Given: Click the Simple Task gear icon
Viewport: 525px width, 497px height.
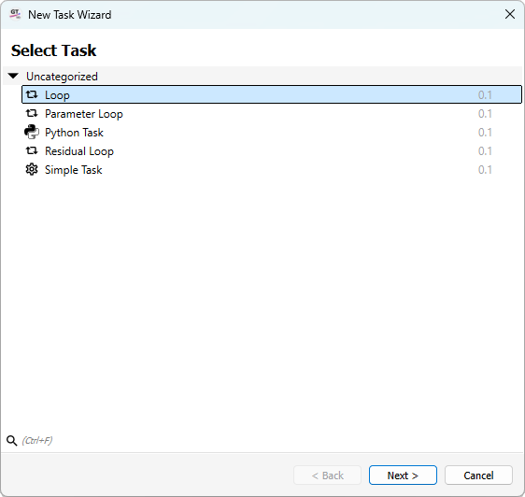Looking at the screenshot, I should point(32,169).
